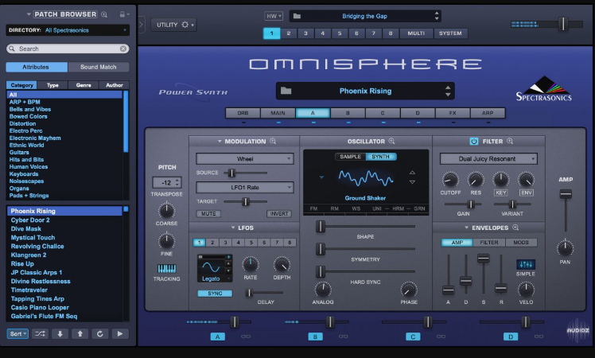Click the SYSTEM button

450,33
